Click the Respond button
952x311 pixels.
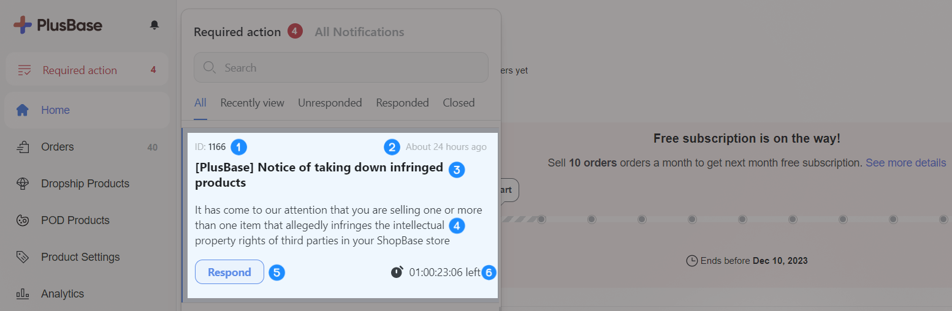pos(229,272)
